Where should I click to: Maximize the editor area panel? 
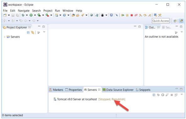point(139,27)
